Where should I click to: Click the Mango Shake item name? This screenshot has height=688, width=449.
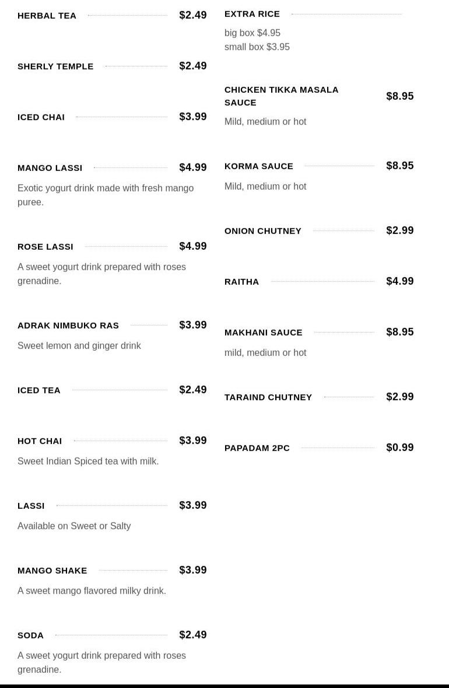click(52, 571)
